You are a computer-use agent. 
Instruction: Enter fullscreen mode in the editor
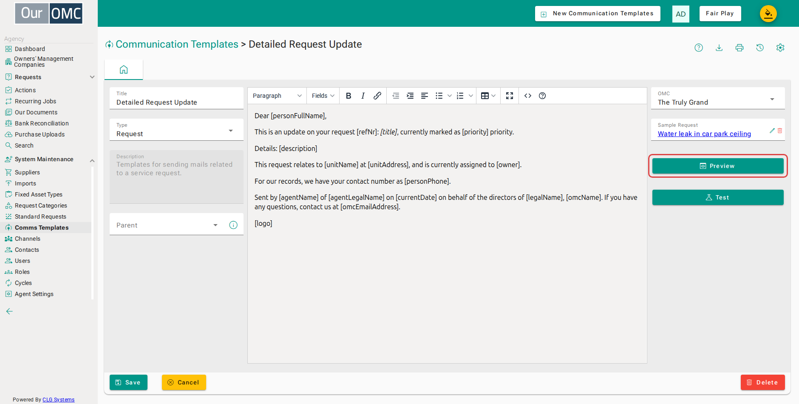(x=510, y=96)
